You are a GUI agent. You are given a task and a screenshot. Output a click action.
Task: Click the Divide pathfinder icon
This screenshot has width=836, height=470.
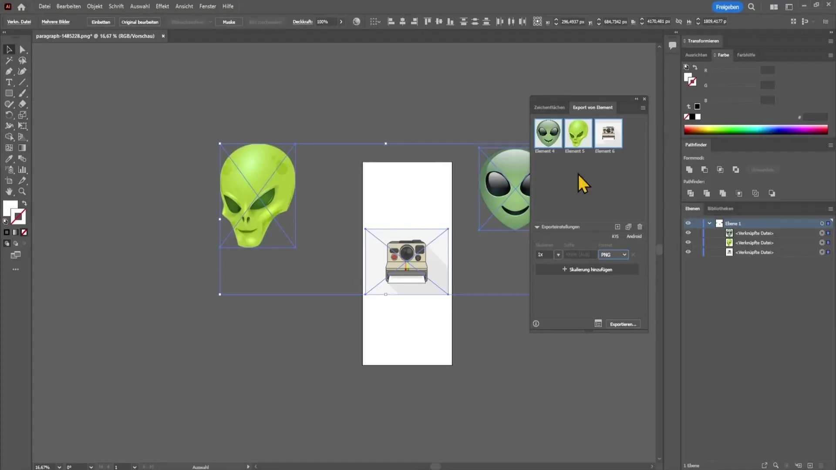pos(691,193)
